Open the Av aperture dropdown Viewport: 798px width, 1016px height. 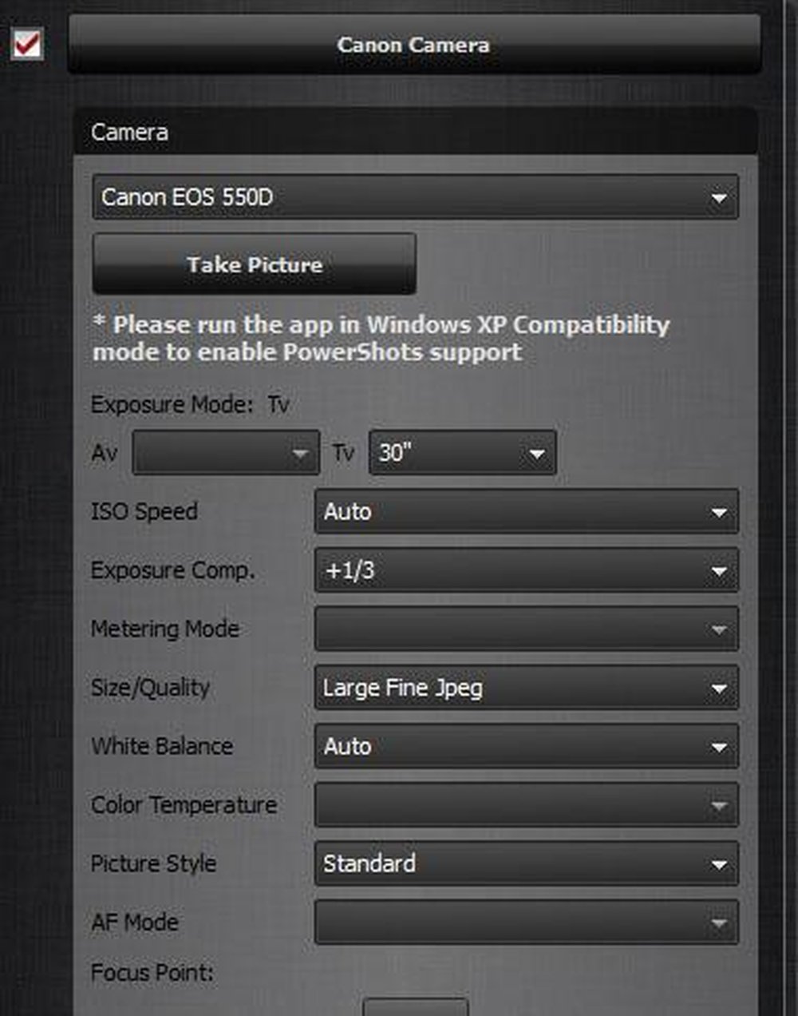click(x=226, y=453)
